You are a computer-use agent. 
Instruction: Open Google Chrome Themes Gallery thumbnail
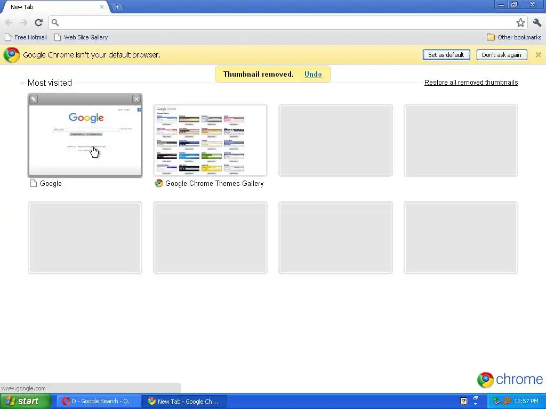tap(210, 140)
